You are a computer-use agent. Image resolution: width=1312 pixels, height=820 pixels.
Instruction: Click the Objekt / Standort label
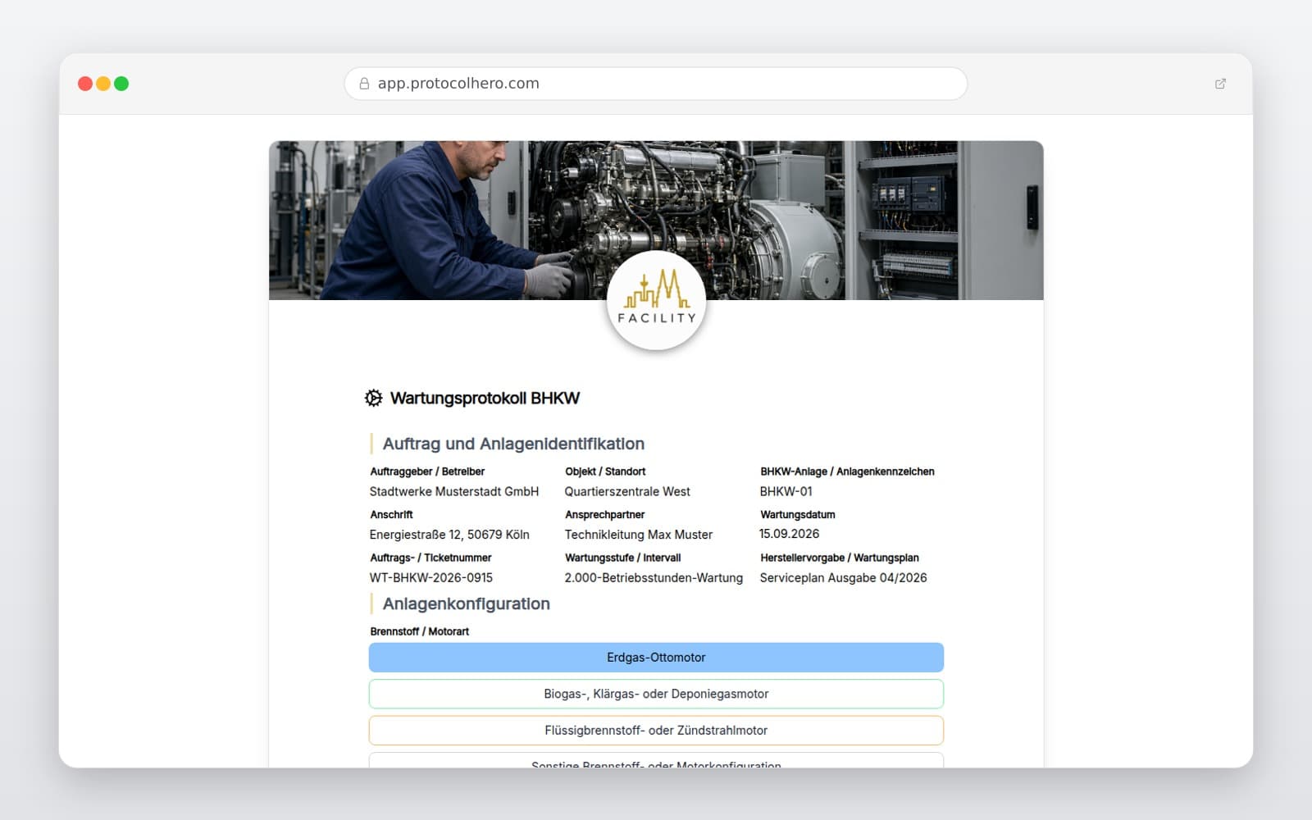click(x=605, y=471)
